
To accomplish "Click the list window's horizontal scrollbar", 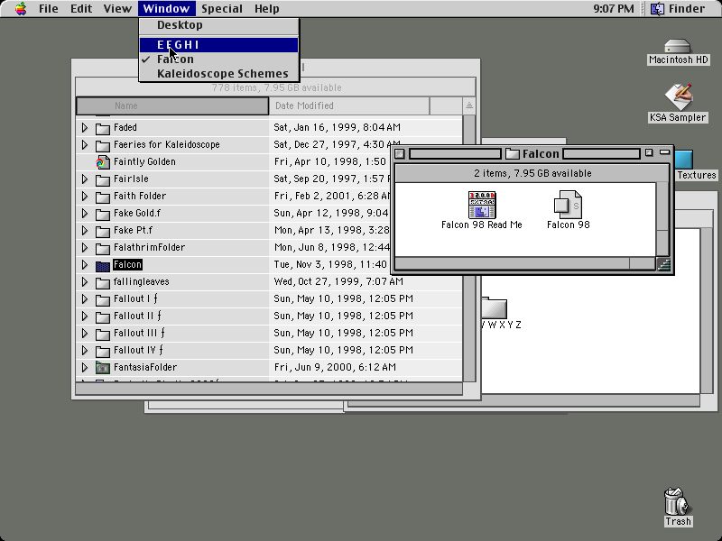I will 269,389.
